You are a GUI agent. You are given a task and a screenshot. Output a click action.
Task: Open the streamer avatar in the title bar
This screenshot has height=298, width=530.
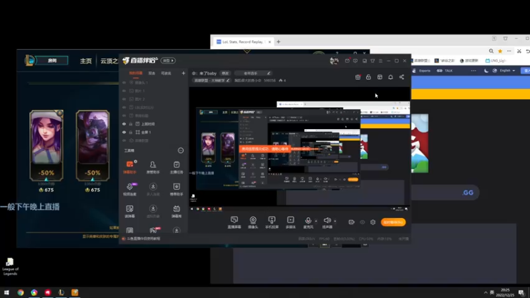[334, 61]
